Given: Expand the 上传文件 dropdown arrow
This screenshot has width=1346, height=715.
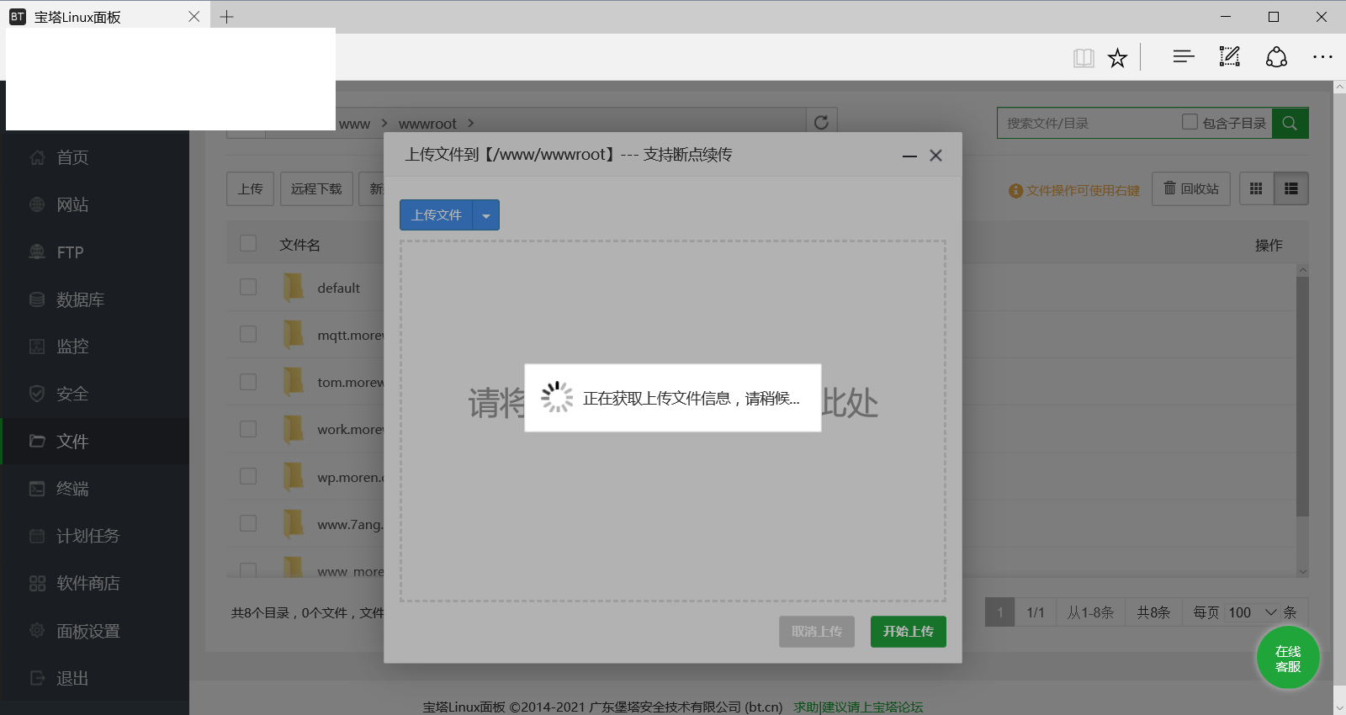Looking at the screenshot, I should coord(486,215).
